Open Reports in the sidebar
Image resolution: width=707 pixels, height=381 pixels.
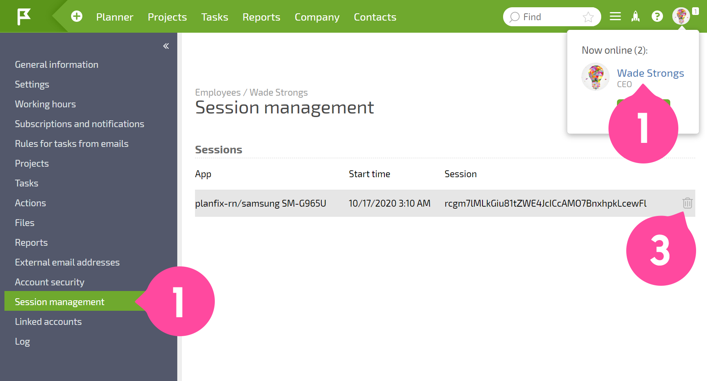coord(31,243)
